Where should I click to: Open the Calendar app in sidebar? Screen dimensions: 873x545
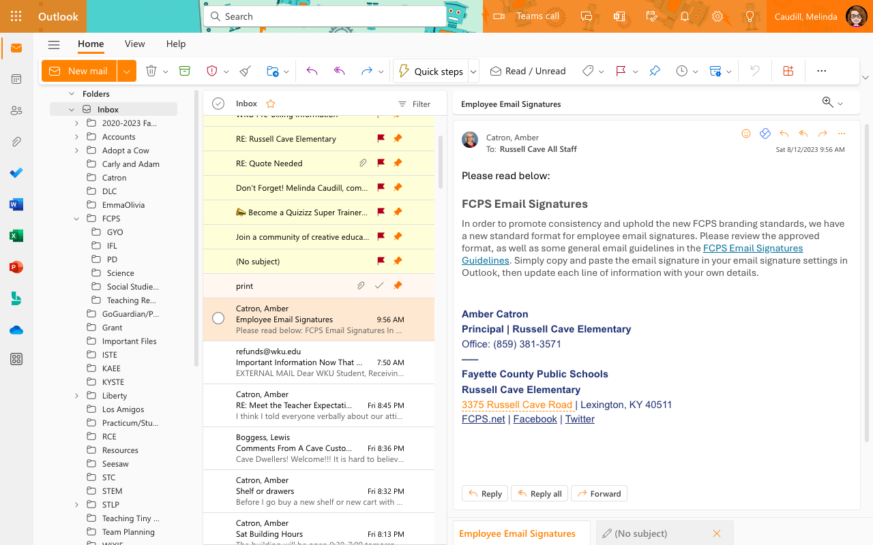(x=16, y=79)
